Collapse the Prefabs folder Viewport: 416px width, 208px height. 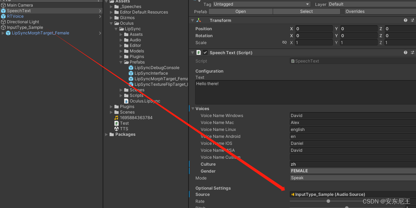coord(121,62)
